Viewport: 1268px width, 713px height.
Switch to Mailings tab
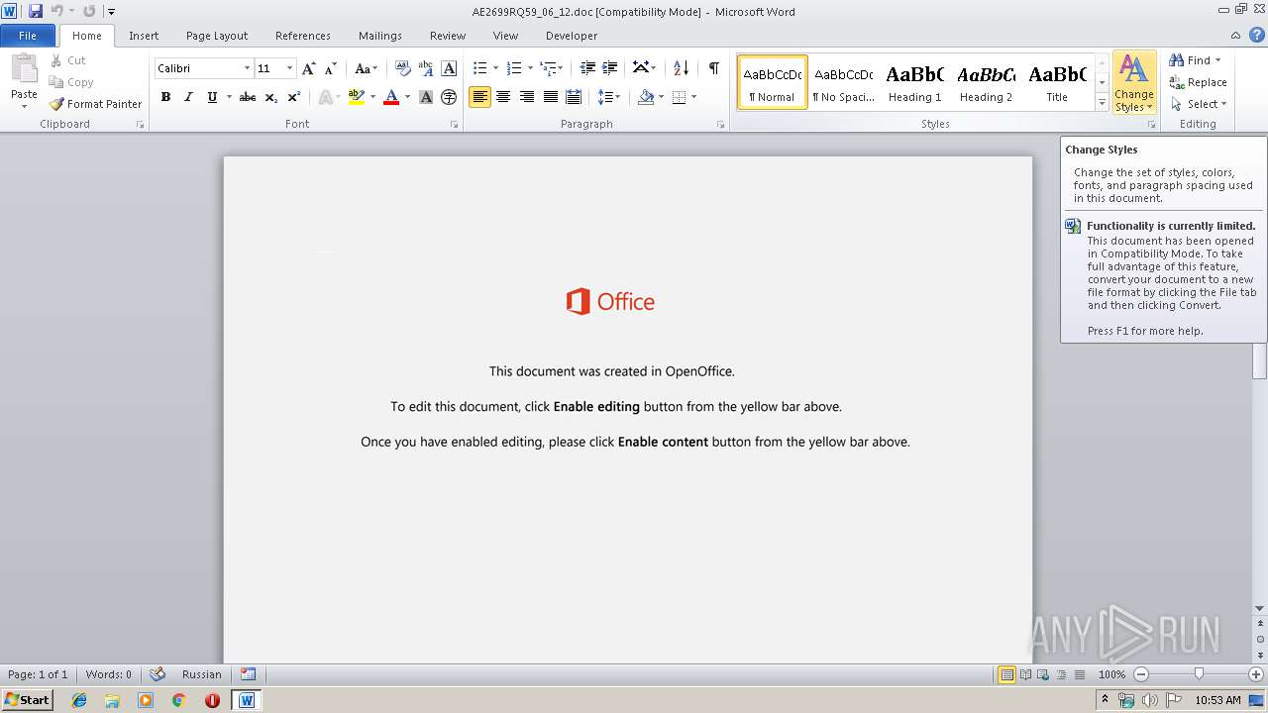click(x=380, y=36)
